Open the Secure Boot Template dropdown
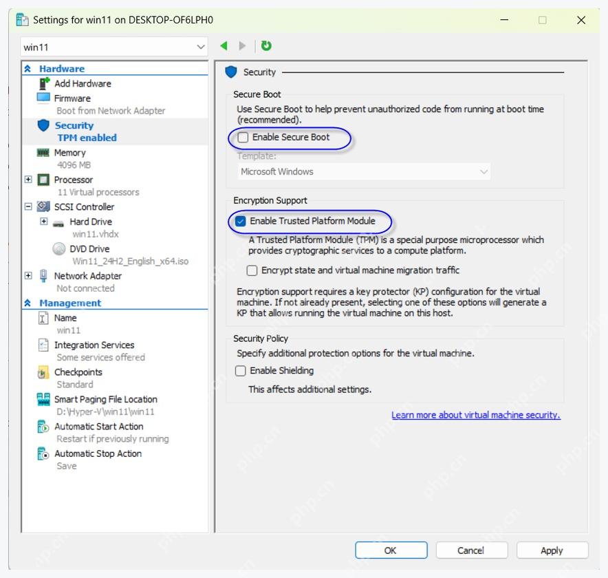608x578 pixels. pos(364,171)
